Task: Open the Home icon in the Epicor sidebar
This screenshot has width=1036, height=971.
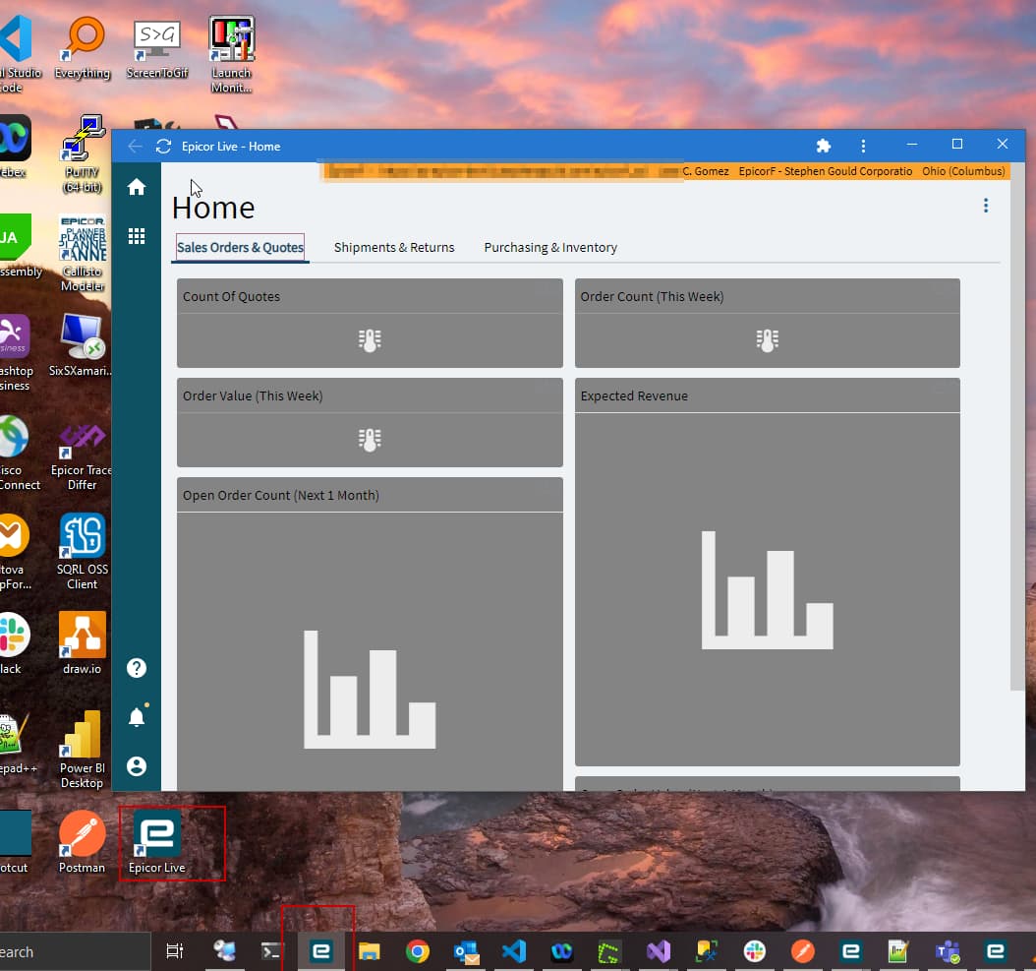Action: point(136,186)
